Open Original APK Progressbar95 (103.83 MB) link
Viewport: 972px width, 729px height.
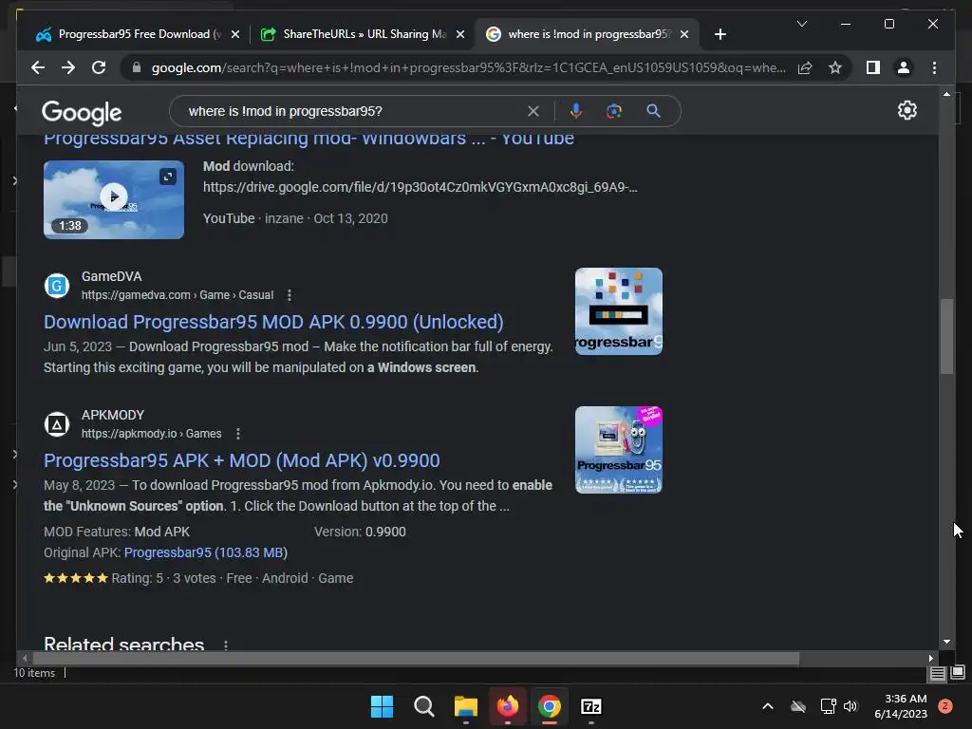click(x=205, y=552)
